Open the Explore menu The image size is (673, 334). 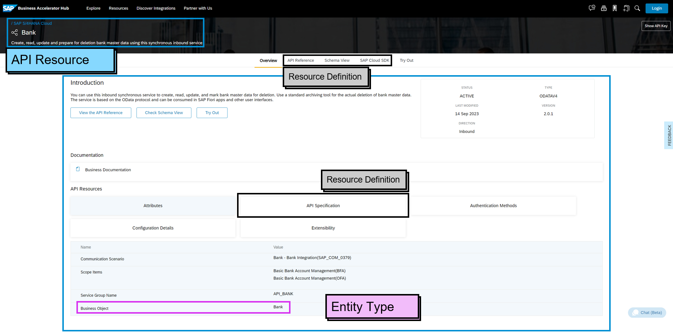[93, 8]
